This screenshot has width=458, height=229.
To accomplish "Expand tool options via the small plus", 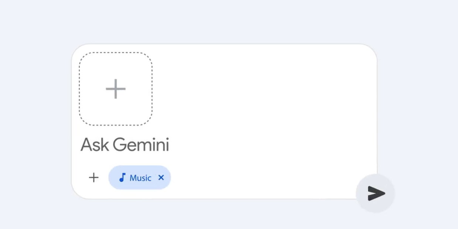I will [94, 178].
